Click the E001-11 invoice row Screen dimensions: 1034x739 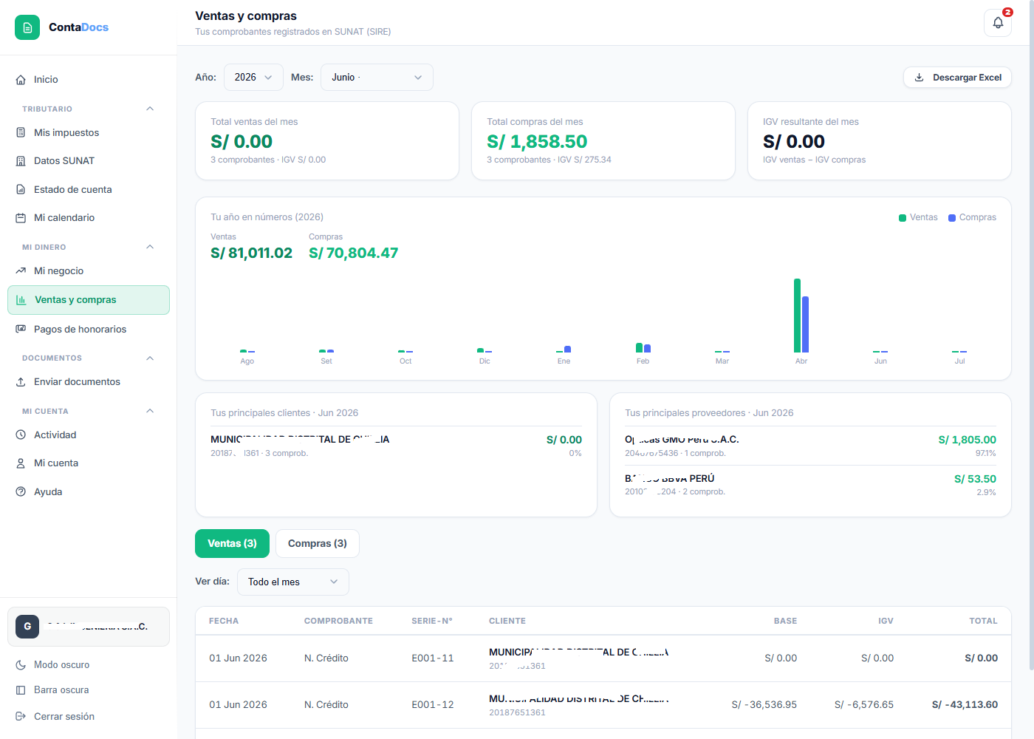pos(603,658)
